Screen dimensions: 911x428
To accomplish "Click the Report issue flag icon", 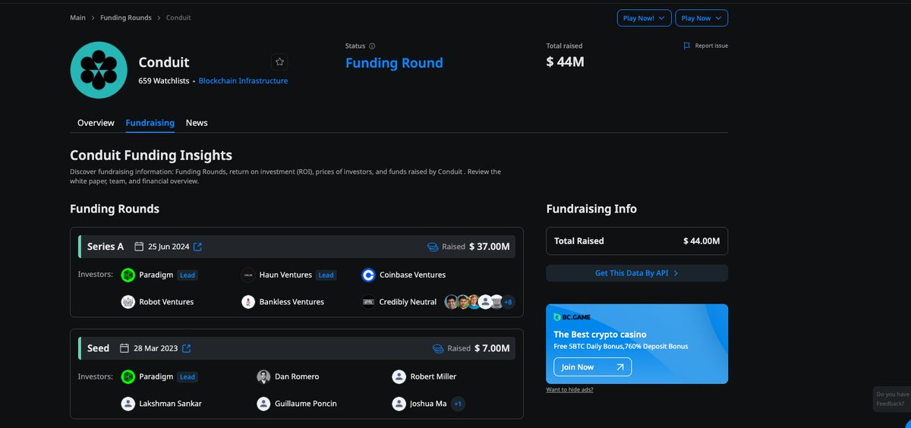I will [687, 46].
